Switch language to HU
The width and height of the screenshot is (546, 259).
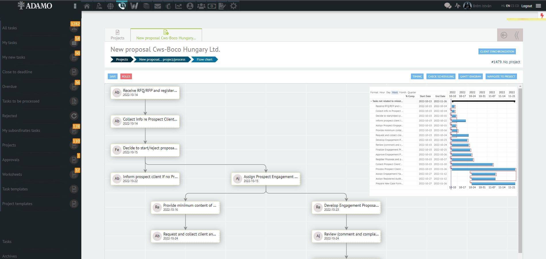click(x=503, y=6)
